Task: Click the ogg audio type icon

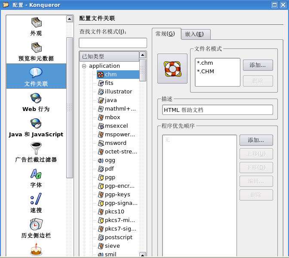Action: [x=101, y=160]
